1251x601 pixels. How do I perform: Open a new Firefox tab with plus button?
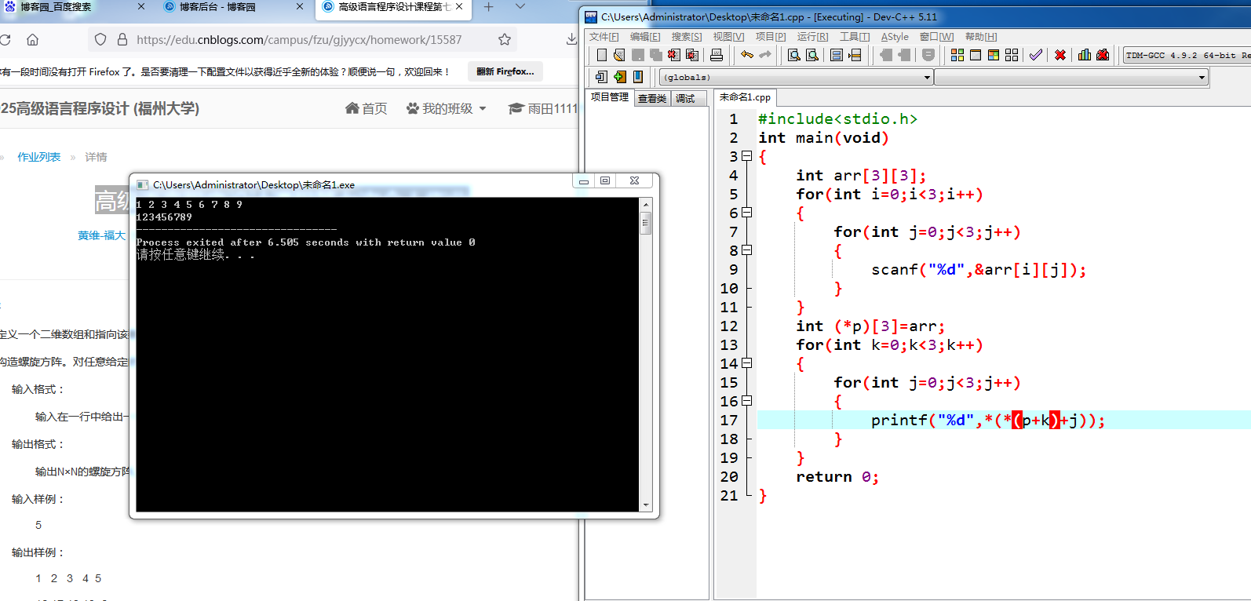pyautogui.click(x=488, y=7)
